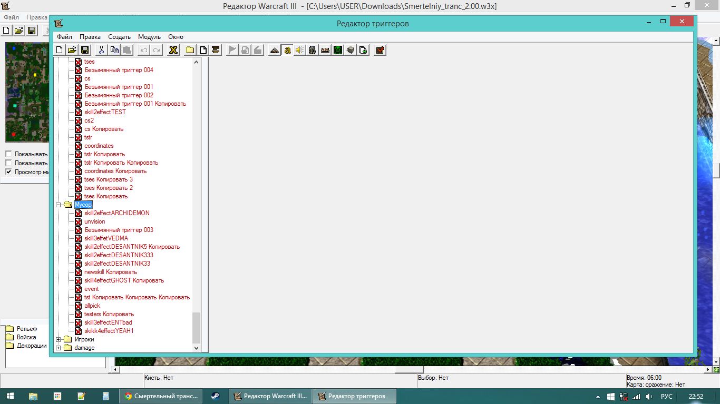Screen dimensions: 720x404
Task: Save map icon in Trigger Editor toolbar
Action: click(x=84, y=50)
